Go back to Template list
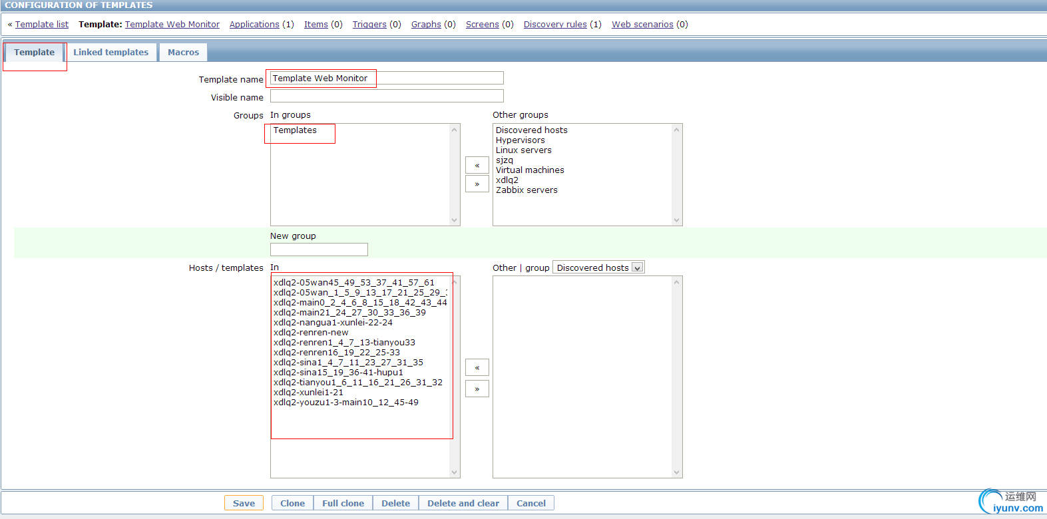The height and width of the screenshot is (519, 1047). coord(42,24)
